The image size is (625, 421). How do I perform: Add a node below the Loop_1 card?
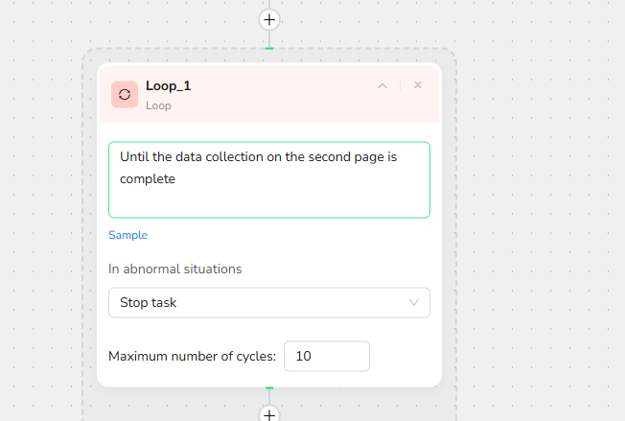[x=269, y=415]
